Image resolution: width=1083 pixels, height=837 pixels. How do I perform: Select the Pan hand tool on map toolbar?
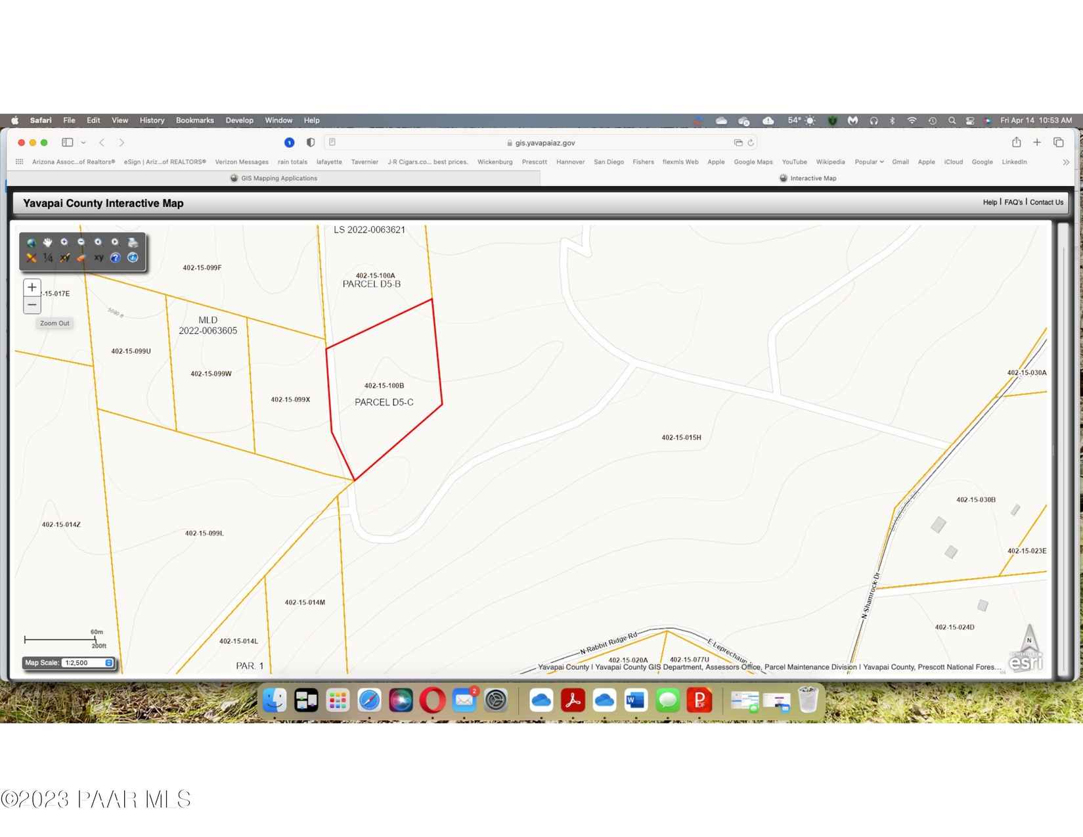47,242
